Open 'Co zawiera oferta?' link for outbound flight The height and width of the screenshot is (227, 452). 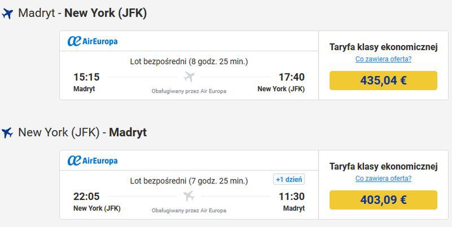tap(383, 59)
